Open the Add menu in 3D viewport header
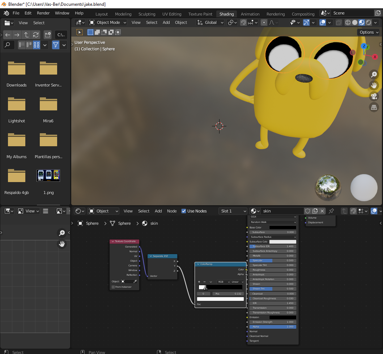This screenshot has width=383, height=354. pyautogui.click(x=166, y=22)
